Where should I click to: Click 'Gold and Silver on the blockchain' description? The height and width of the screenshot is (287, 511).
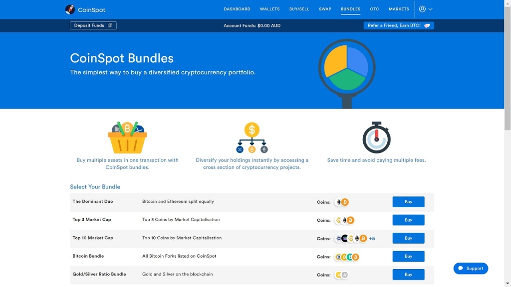[177, 275]
